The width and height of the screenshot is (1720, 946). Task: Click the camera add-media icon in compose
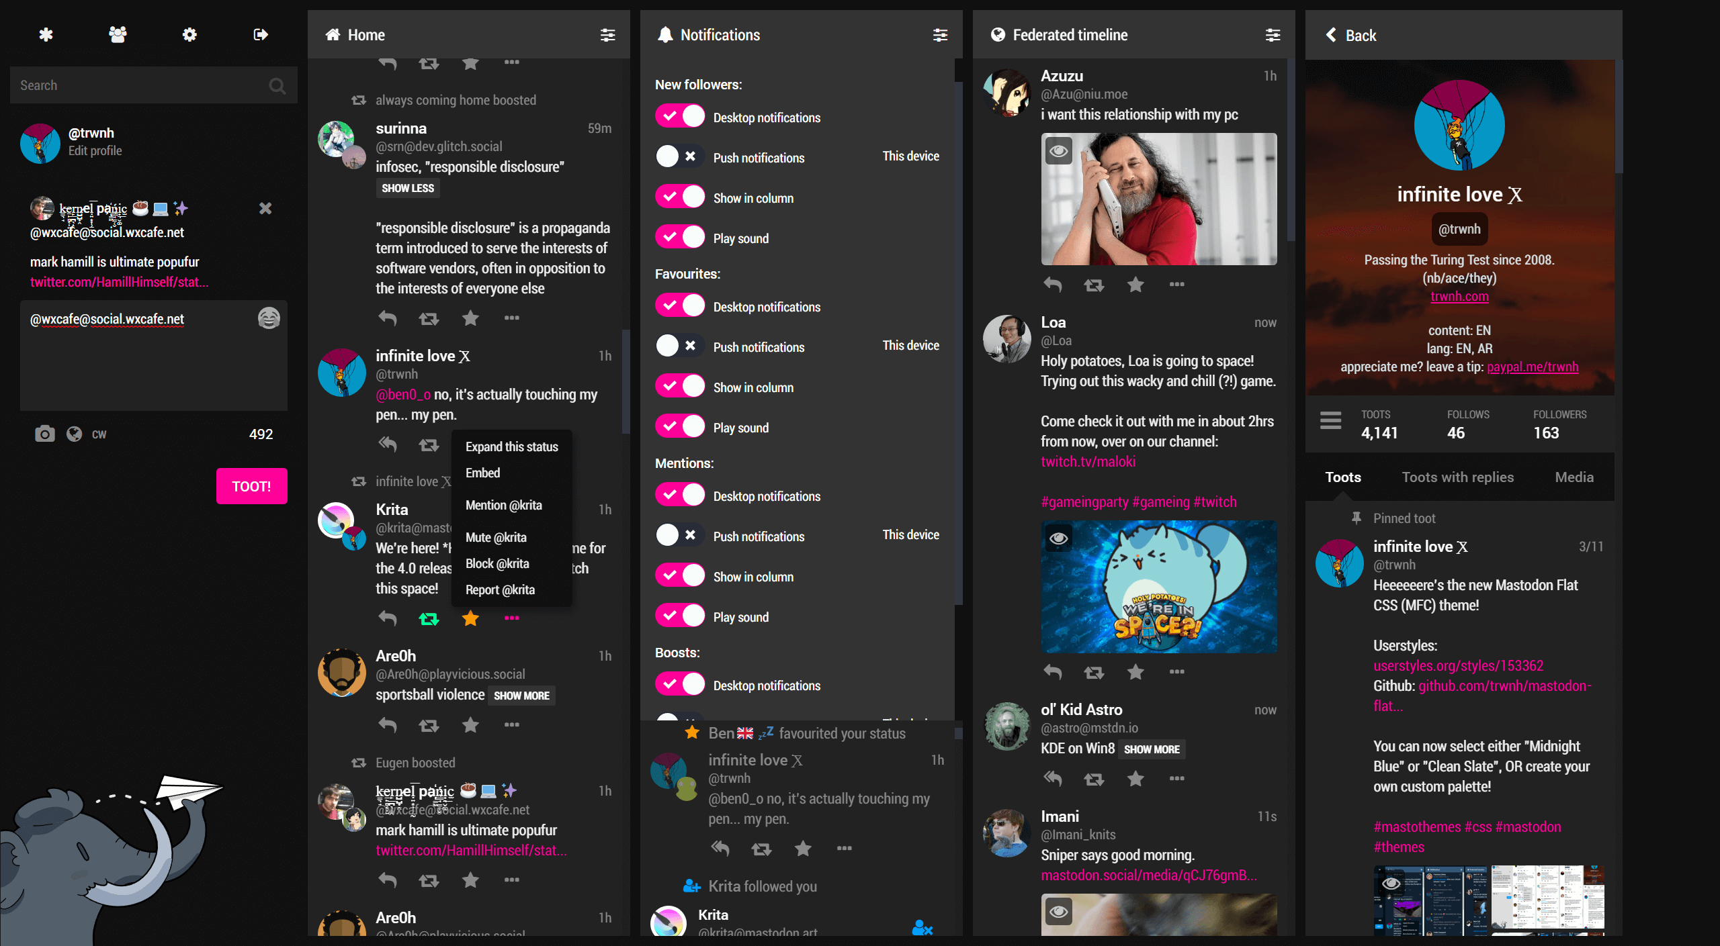coord(44,434)
